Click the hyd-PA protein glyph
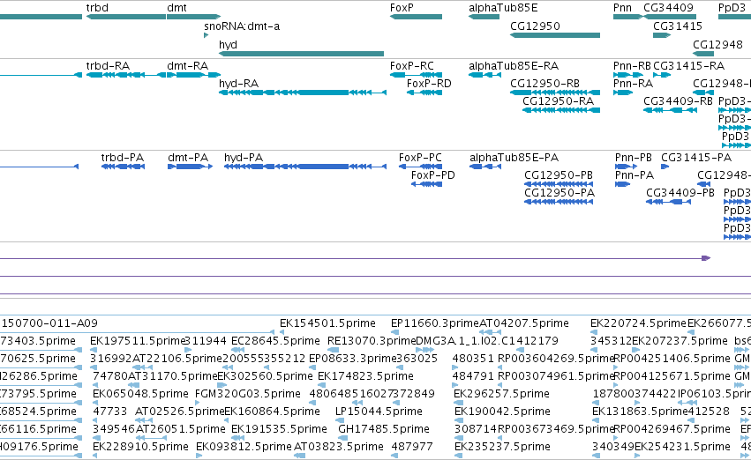 (305, 167)
